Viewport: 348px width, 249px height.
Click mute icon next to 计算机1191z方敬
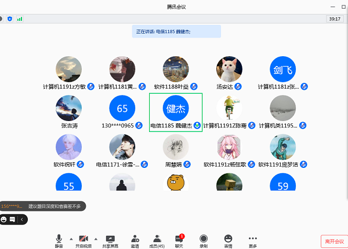90,87
